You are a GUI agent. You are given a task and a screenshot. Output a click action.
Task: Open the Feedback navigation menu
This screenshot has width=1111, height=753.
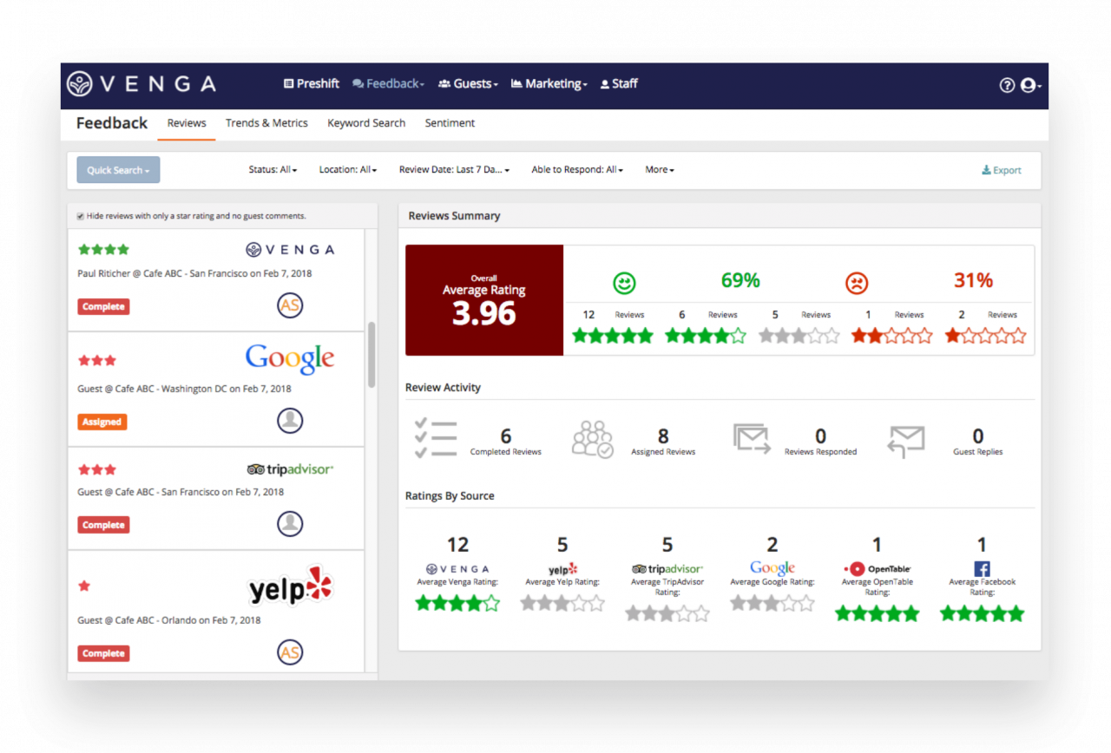[x=389, y=84]
